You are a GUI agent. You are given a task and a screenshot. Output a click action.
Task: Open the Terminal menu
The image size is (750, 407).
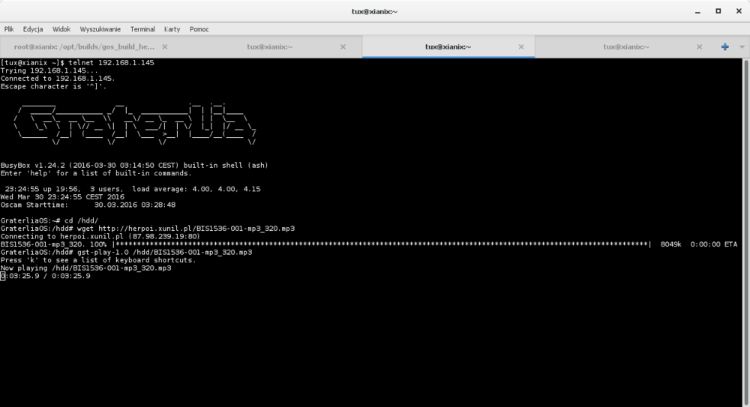[x=142, y=29]
